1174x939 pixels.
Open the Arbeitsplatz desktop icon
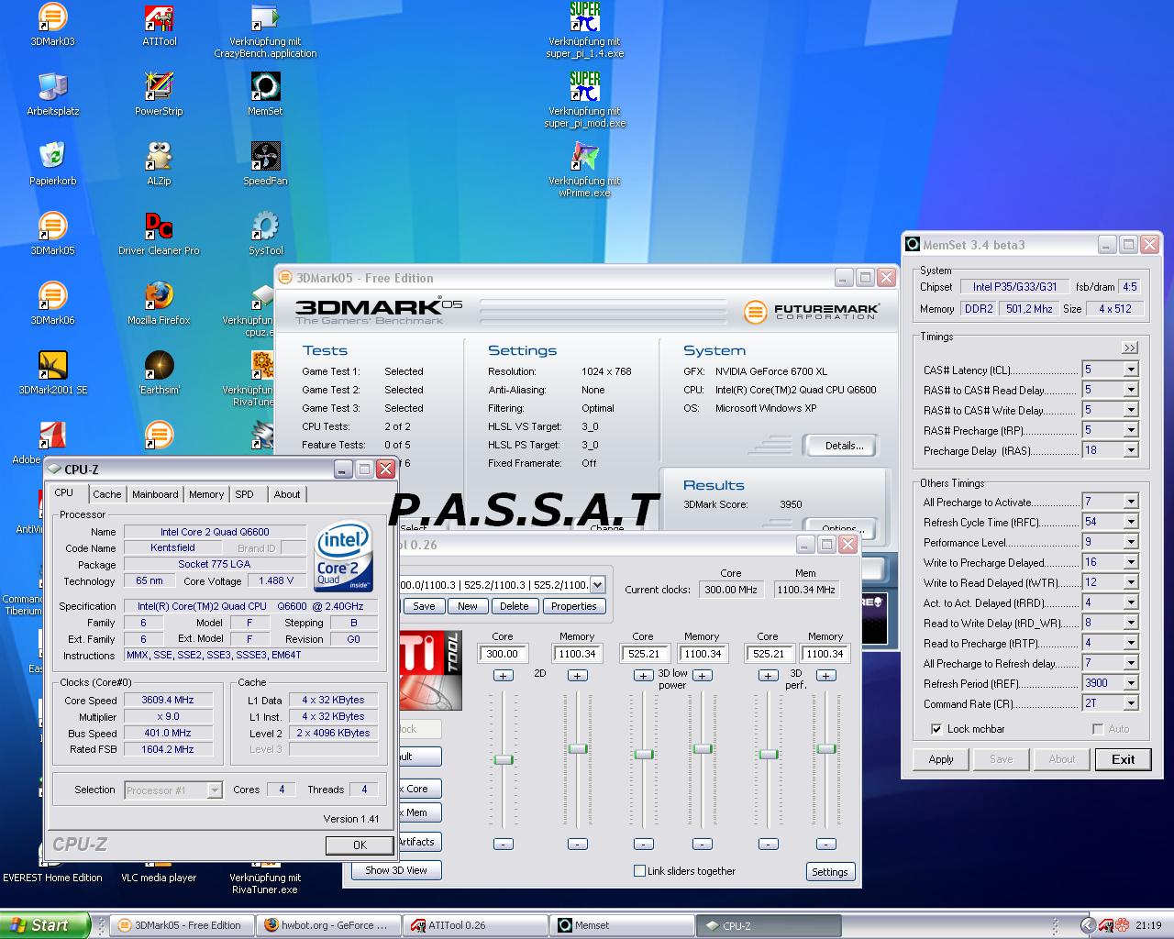(x=52, y=94)
